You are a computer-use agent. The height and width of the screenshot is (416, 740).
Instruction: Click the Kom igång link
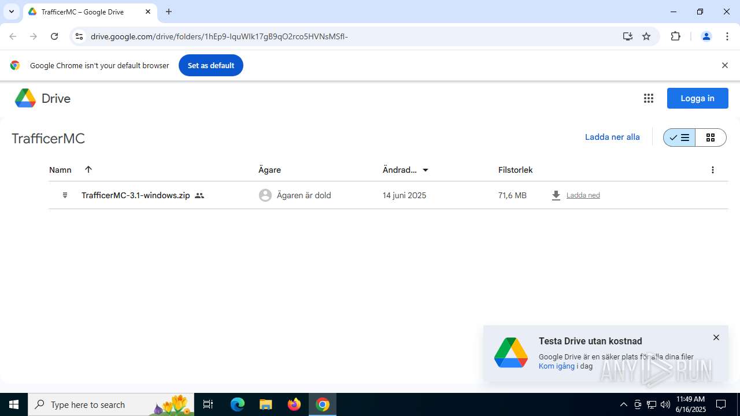pos(557,366)
